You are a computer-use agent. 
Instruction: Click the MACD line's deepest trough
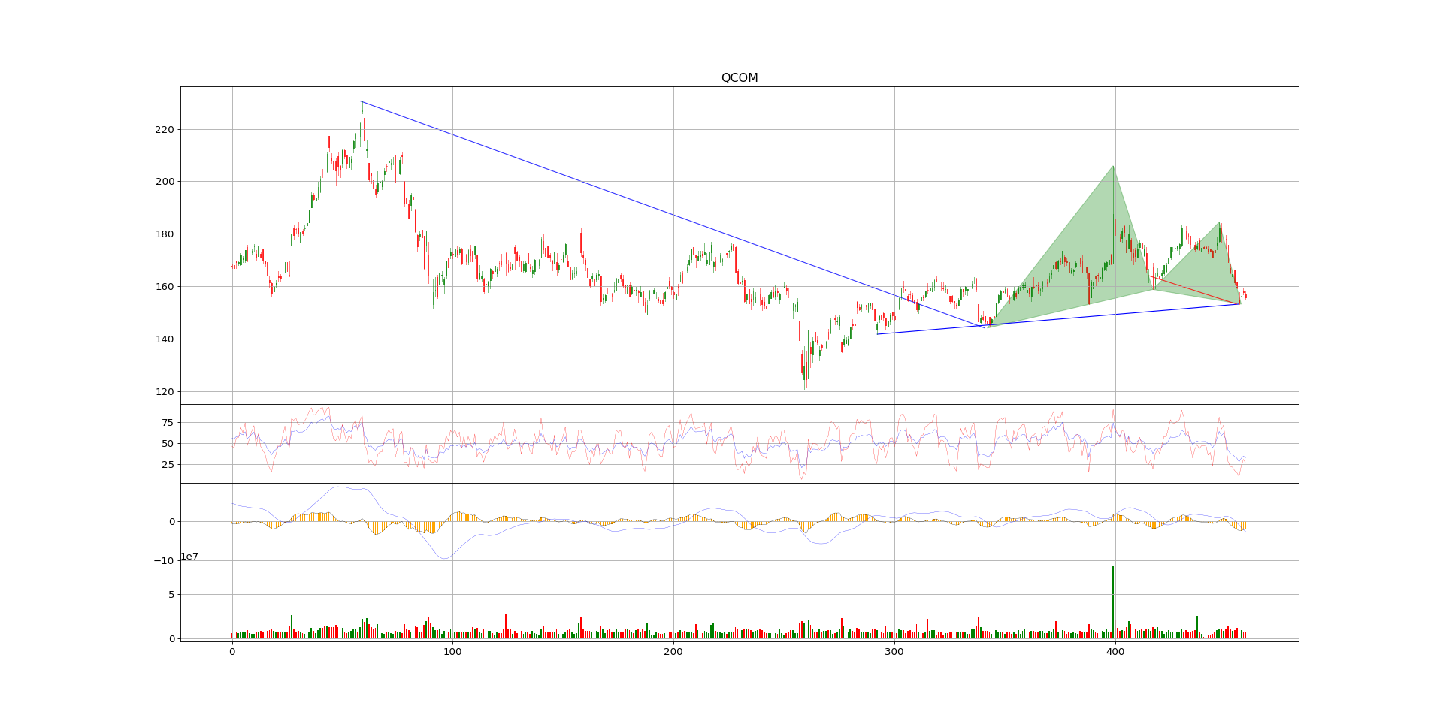click(445, 557)
